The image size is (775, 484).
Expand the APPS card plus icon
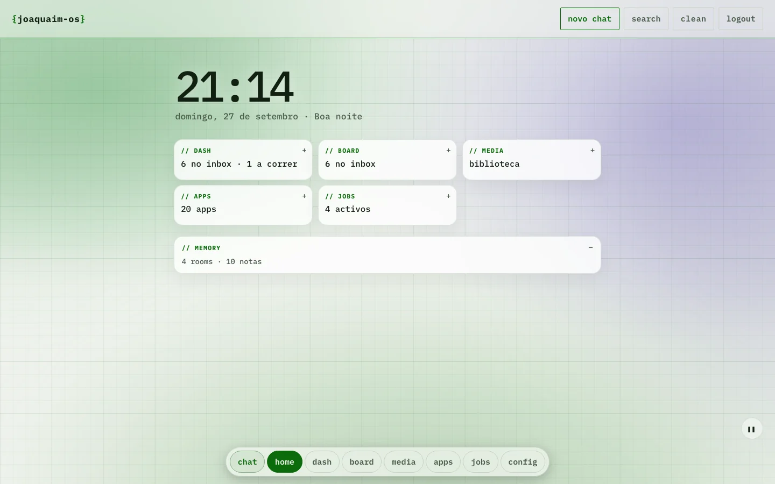(x=304, y=196)
